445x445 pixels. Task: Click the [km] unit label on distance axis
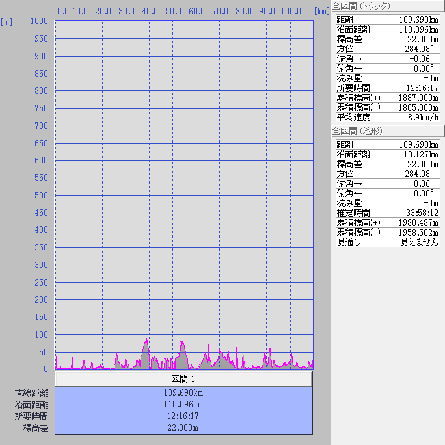[322, 11]
